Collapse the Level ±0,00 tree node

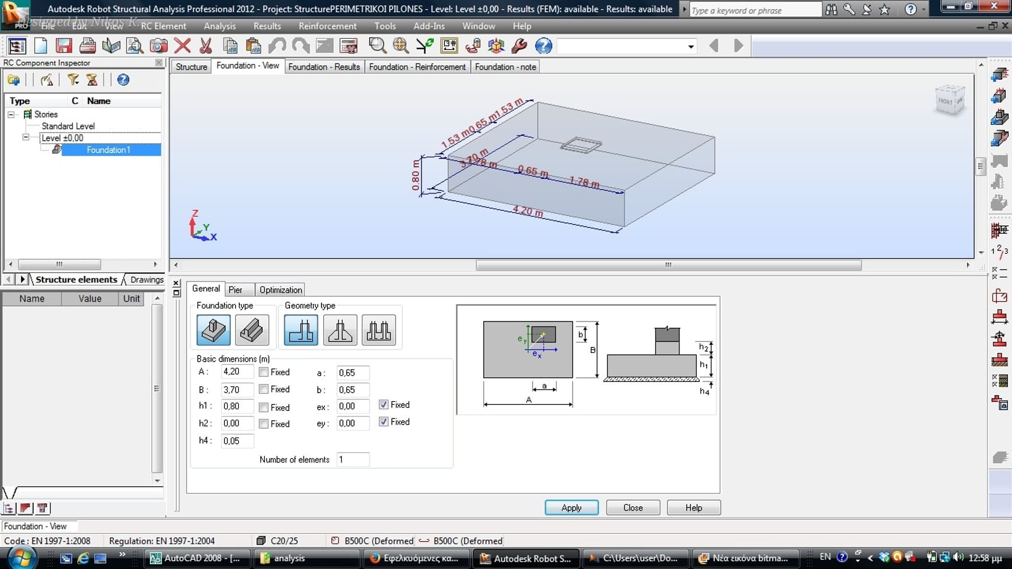26,138
